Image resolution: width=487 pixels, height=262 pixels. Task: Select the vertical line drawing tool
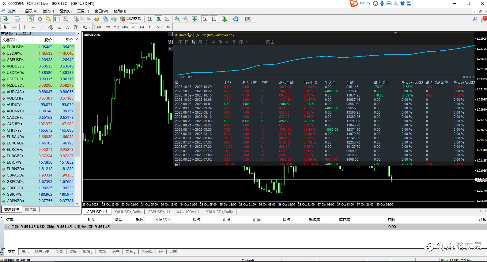[25, 27]
